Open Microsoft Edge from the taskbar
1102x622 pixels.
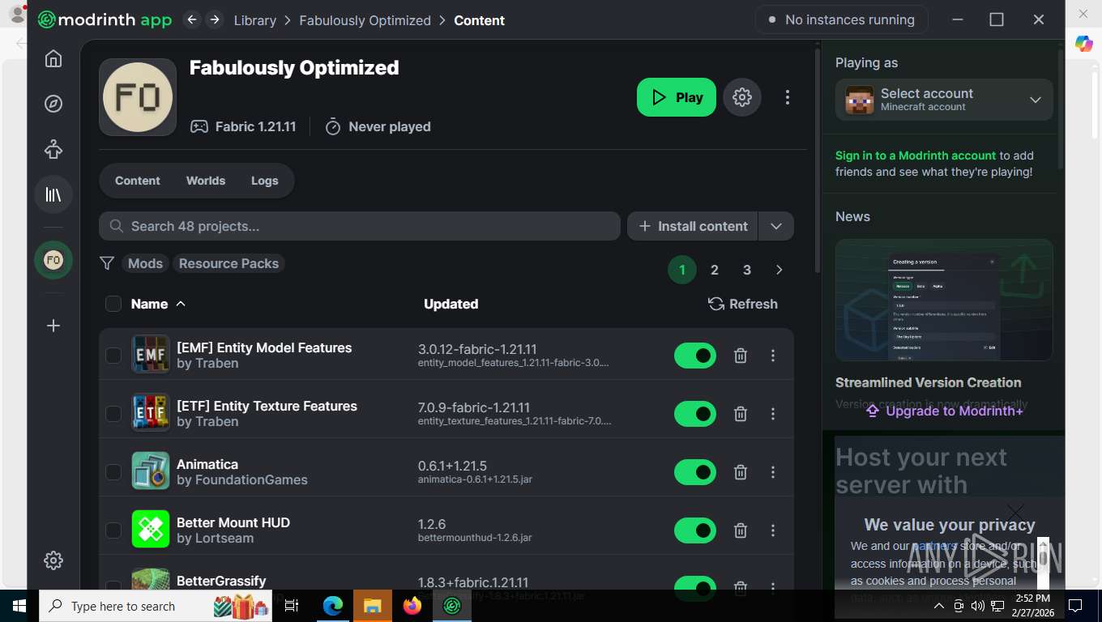(x=333, y=606)
